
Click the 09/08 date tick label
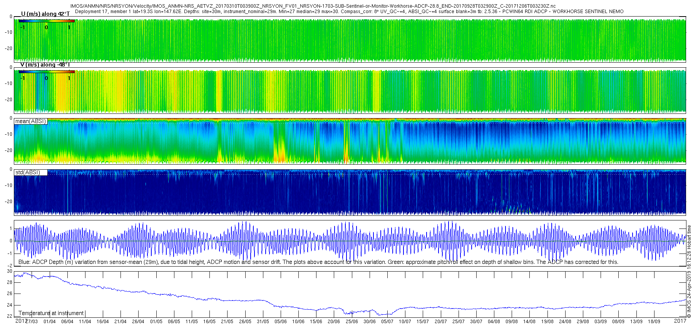tap(512, 322)
